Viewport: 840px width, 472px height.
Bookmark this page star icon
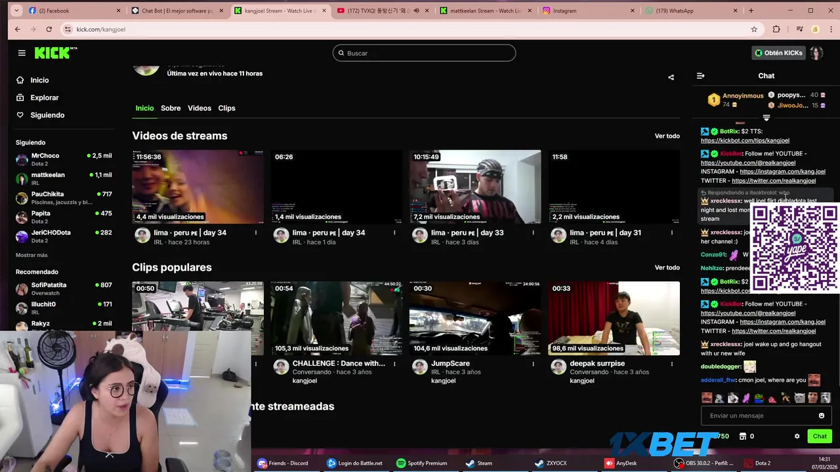[754, 29]
